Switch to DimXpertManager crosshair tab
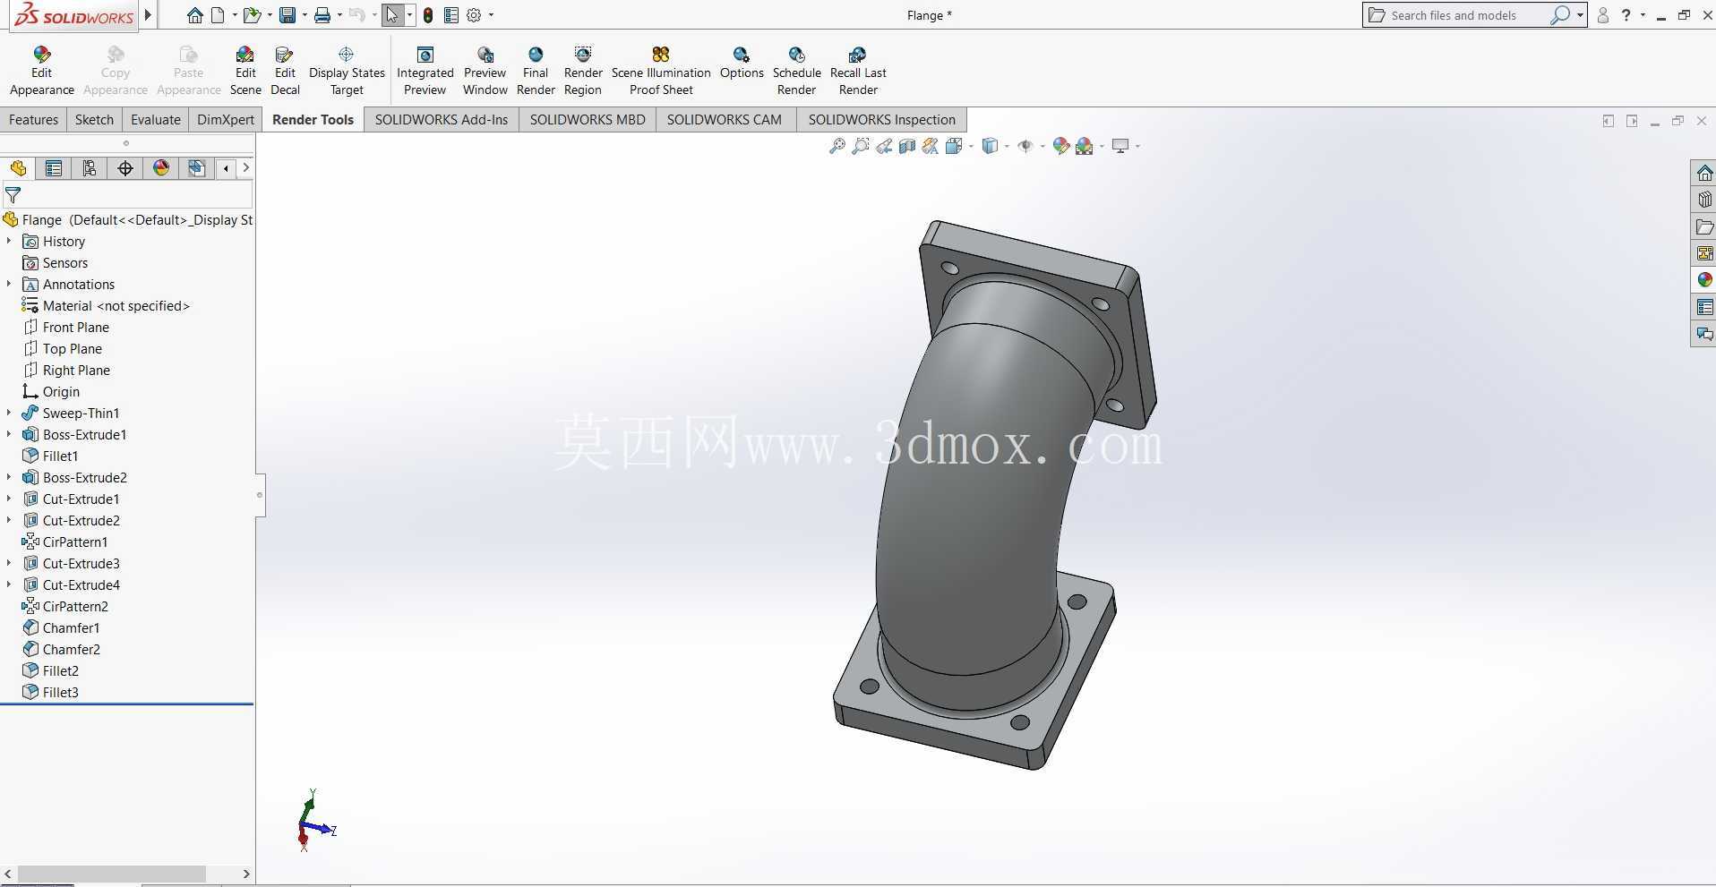1716x887 pixels. (x=125, y=168)
